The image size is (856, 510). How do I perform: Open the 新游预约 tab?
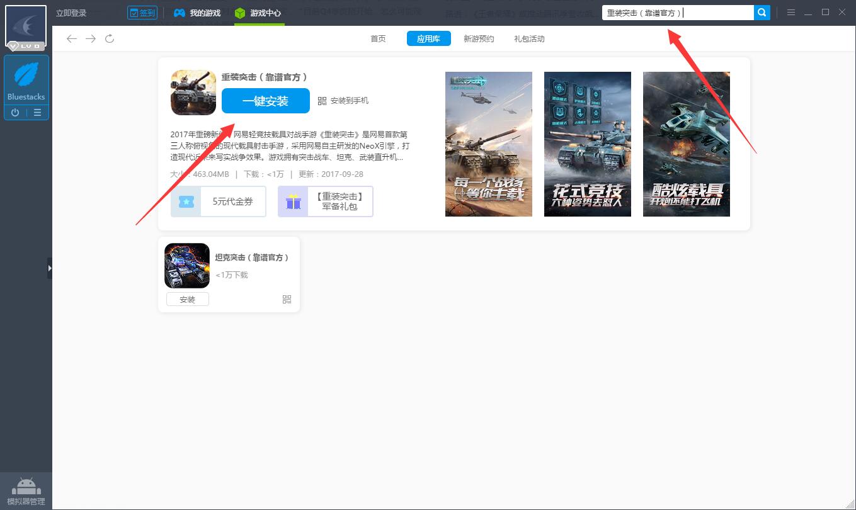point(479,39)
